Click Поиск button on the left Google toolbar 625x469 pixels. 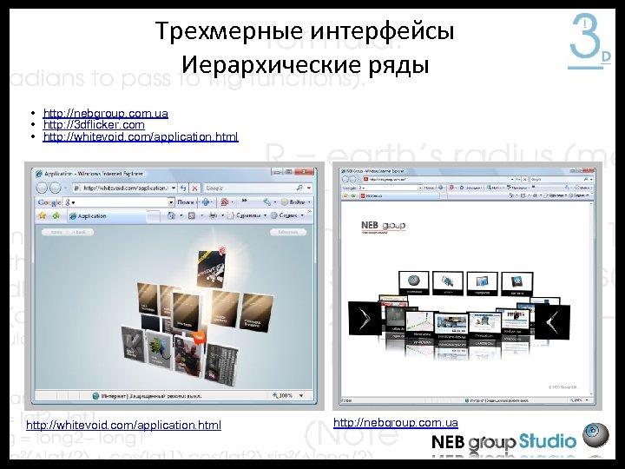point(186,202)
